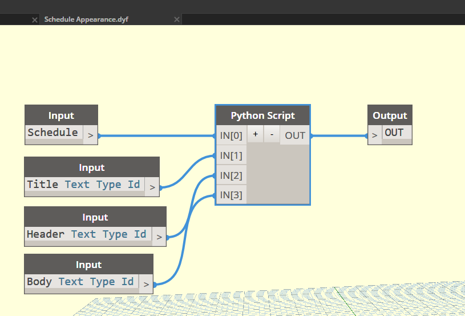Edit the Title Text Type Id field

pyautogui.click(x=83, y=185)
